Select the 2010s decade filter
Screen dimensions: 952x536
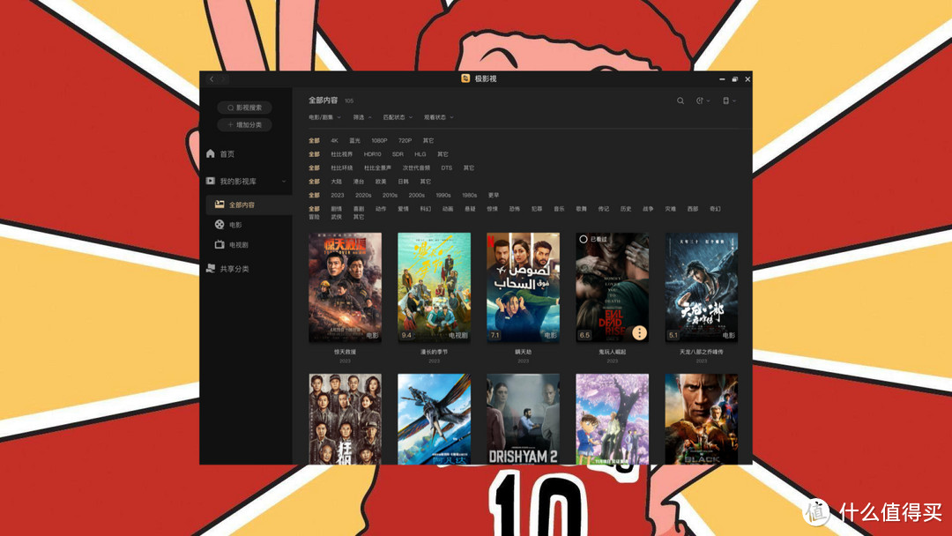pos(390,196)
